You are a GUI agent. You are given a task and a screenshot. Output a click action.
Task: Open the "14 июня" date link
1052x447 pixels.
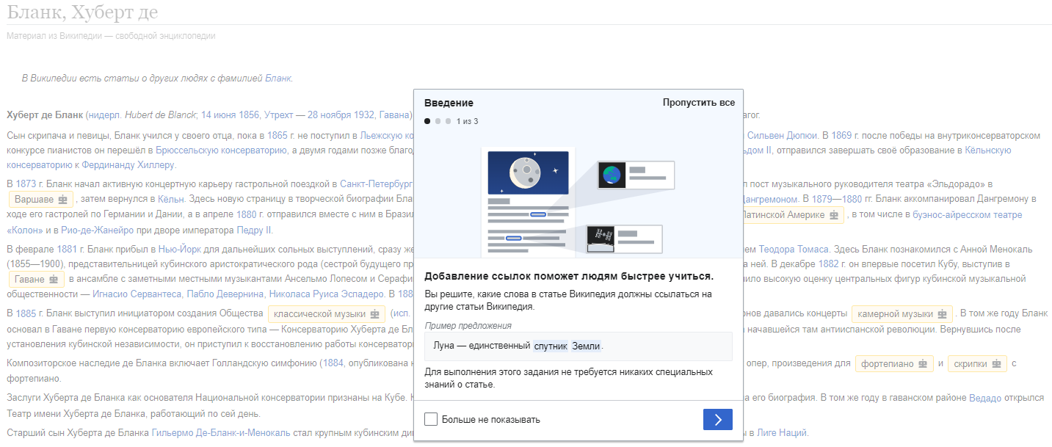point(219,115)
